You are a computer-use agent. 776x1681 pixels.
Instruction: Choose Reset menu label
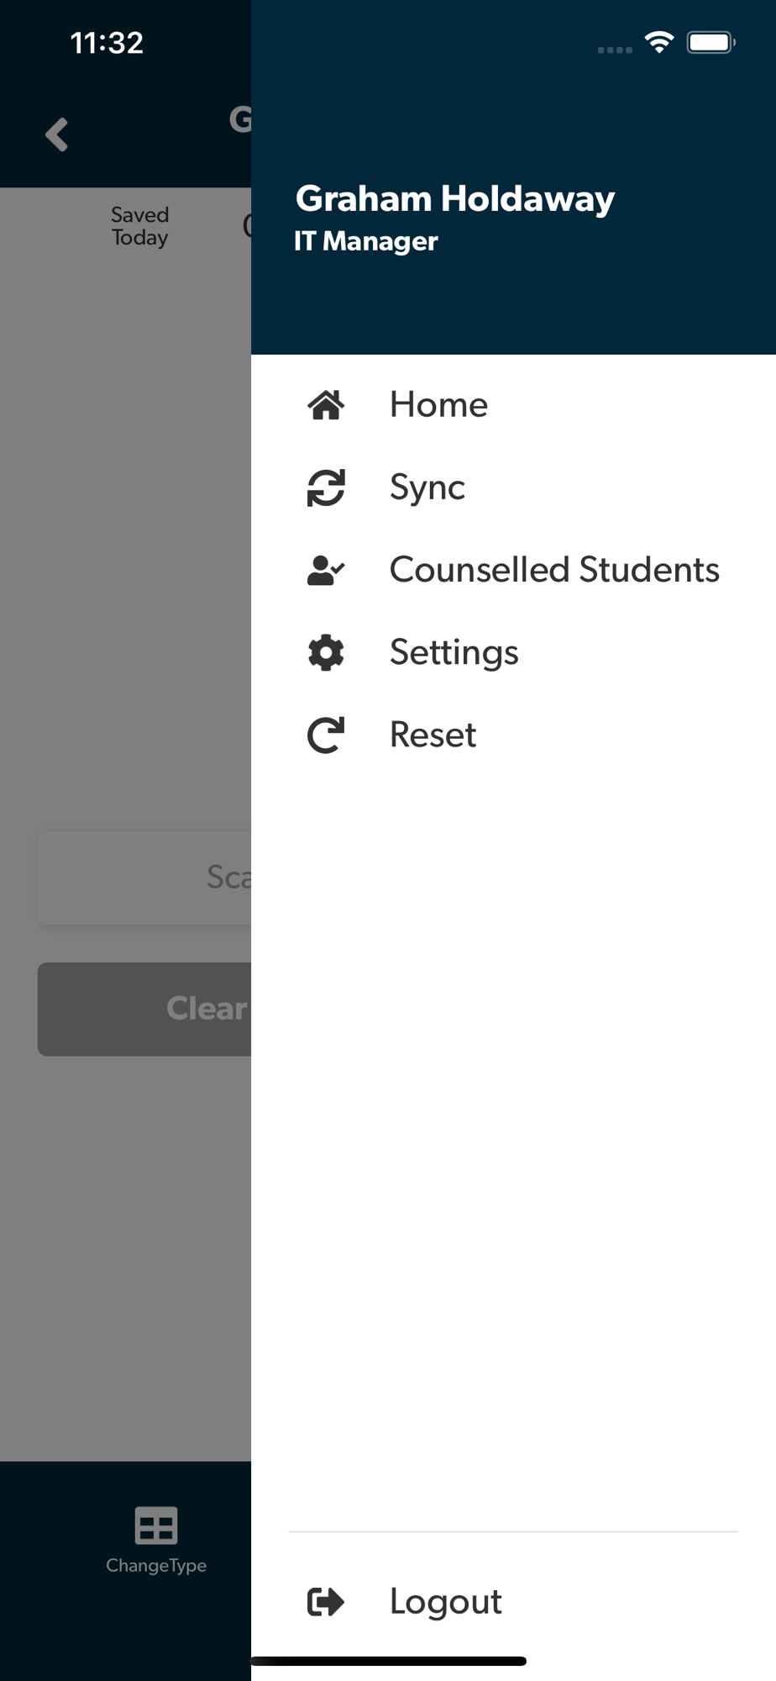click(x=433, y=735)
